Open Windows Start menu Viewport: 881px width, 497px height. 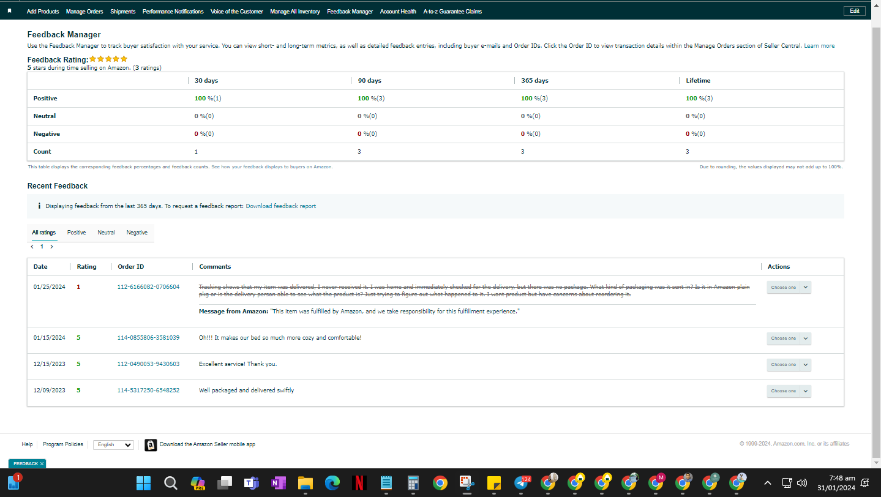pyautogui.click(x=144, y=483)
